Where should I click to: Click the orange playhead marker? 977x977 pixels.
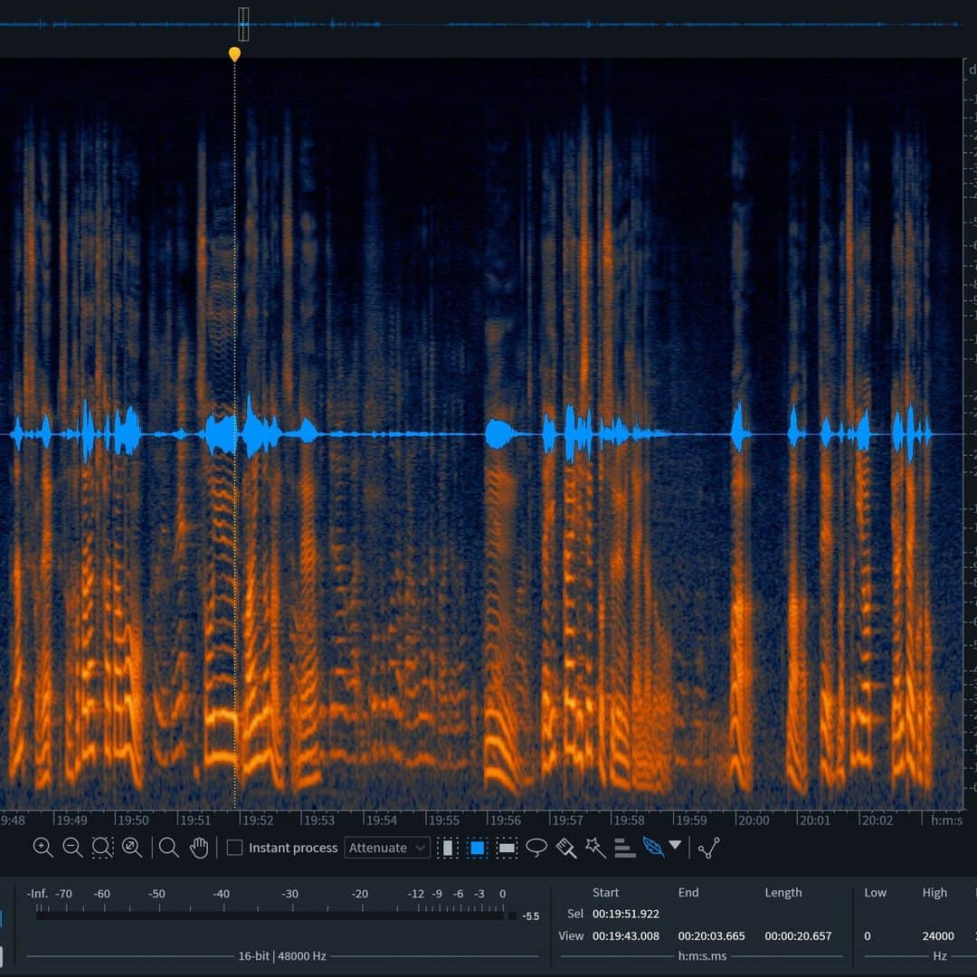coord(234,54)
